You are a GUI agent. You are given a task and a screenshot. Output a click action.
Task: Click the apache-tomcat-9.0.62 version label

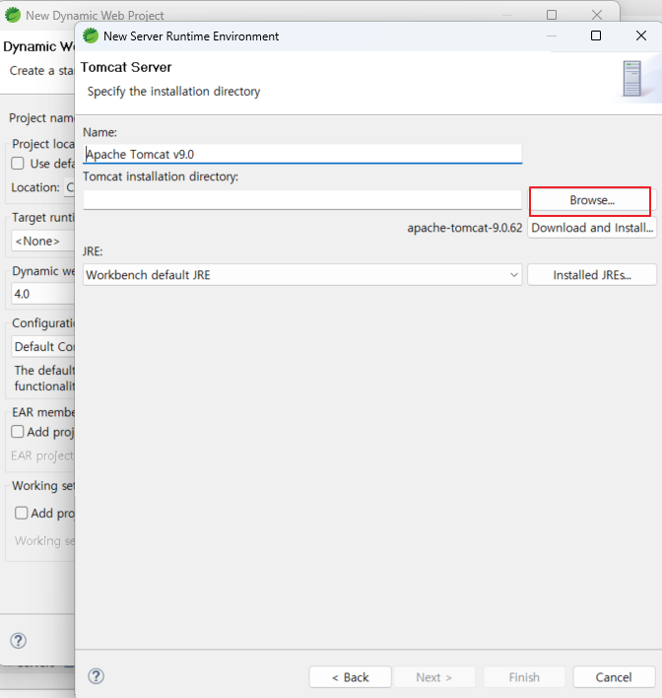tap(464, 228)
